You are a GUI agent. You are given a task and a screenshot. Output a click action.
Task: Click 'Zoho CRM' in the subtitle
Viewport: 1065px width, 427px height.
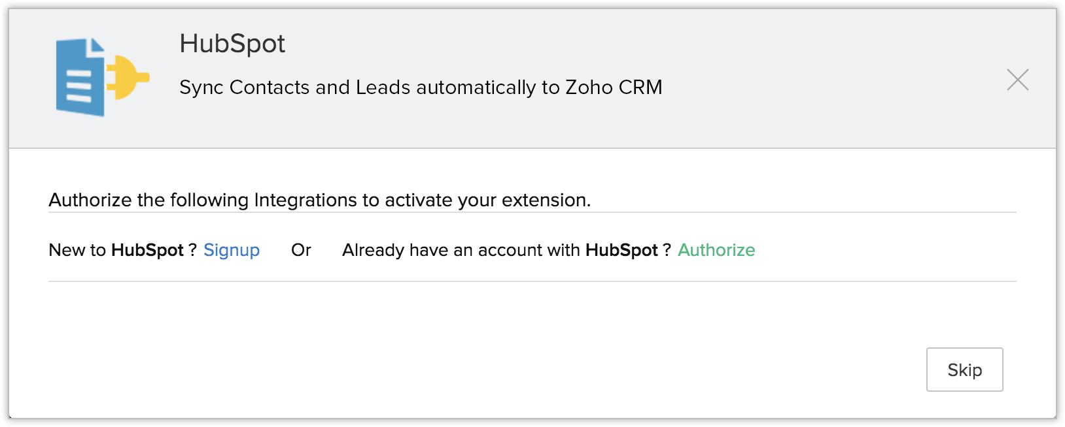tap(614, 87)
